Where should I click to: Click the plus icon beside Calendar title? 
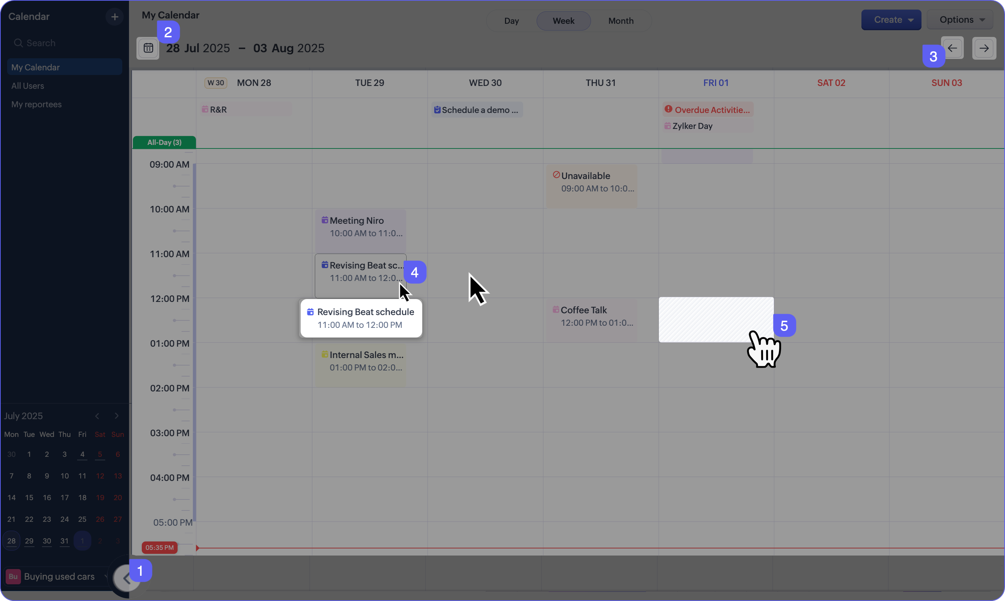coord(114,17)
